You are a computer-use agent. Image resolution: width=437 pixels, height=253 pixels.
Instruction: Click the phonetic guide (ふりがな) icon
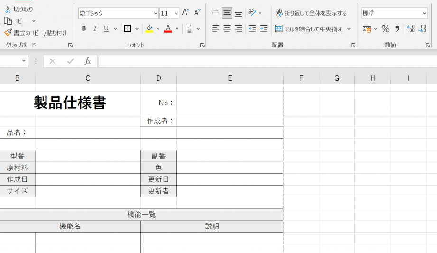[x=189, y=28]
